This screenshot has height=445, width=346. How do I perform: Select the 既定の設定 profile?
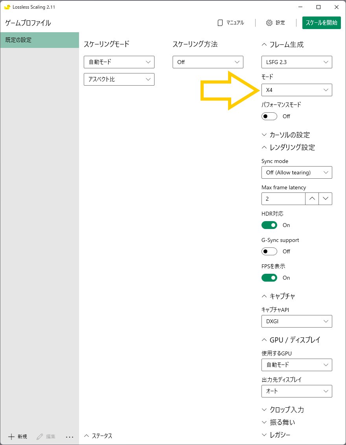[x=39, y=40]
